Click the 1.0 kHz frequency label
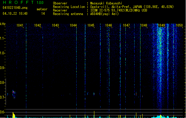Viewport: 186px width, 118px height. point(2,53)
